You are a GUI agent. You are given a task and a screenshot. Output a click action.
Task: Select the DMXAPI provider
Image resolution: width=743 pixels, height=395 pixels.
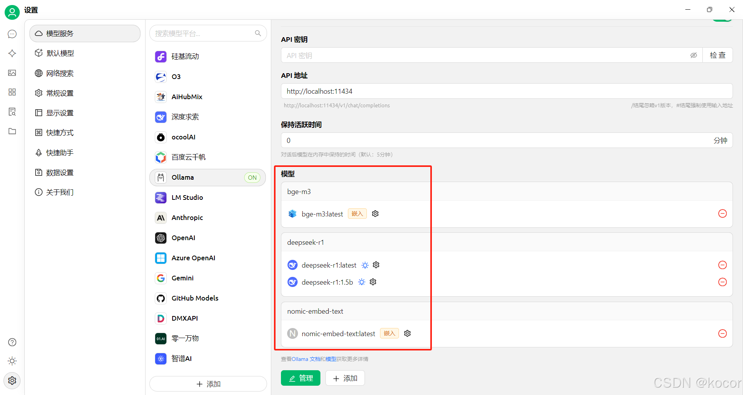point(208,318)
